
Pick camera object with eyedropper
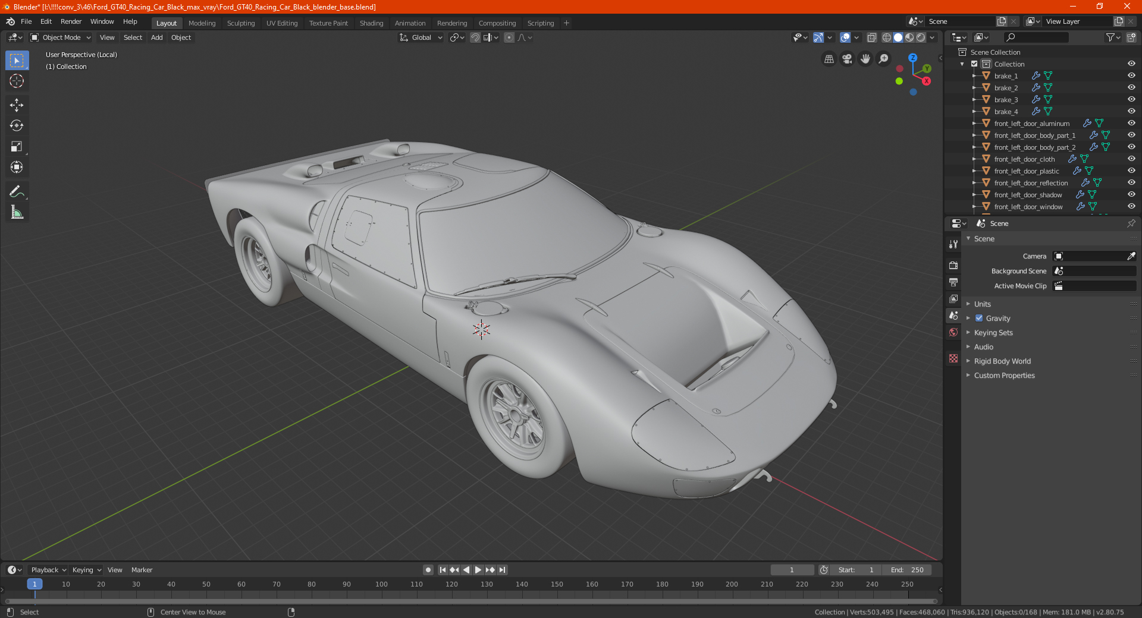[1131, 256]
